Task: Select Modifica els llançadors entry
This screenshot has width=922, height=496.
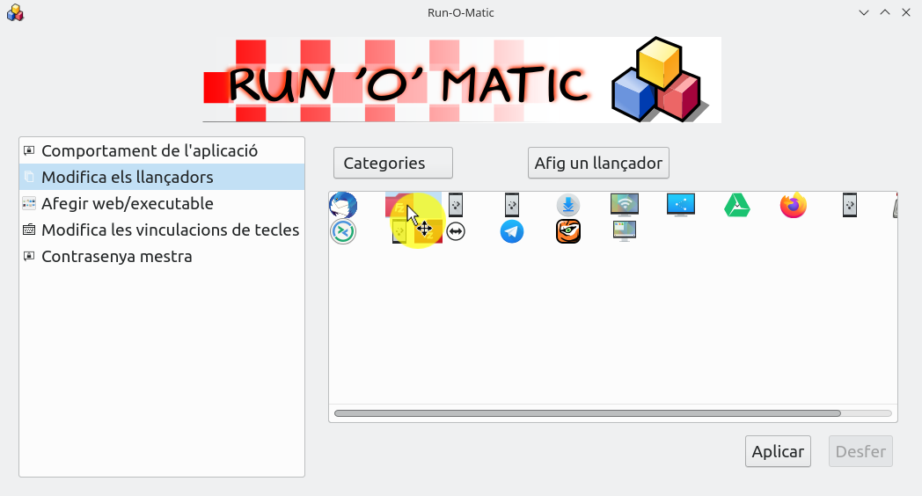Action: pos(162,177)
